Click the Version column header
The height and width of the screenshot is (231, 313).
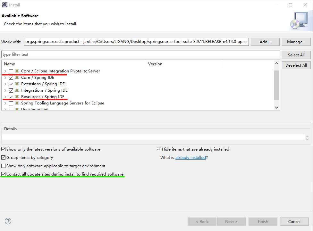[184, 64]
